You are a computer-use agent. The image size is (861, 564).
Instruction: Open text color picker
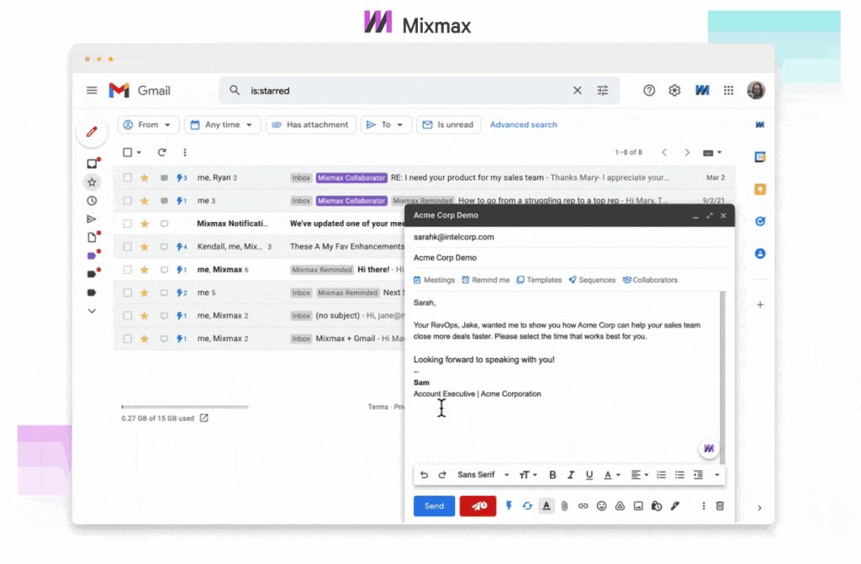coord(612,475)
